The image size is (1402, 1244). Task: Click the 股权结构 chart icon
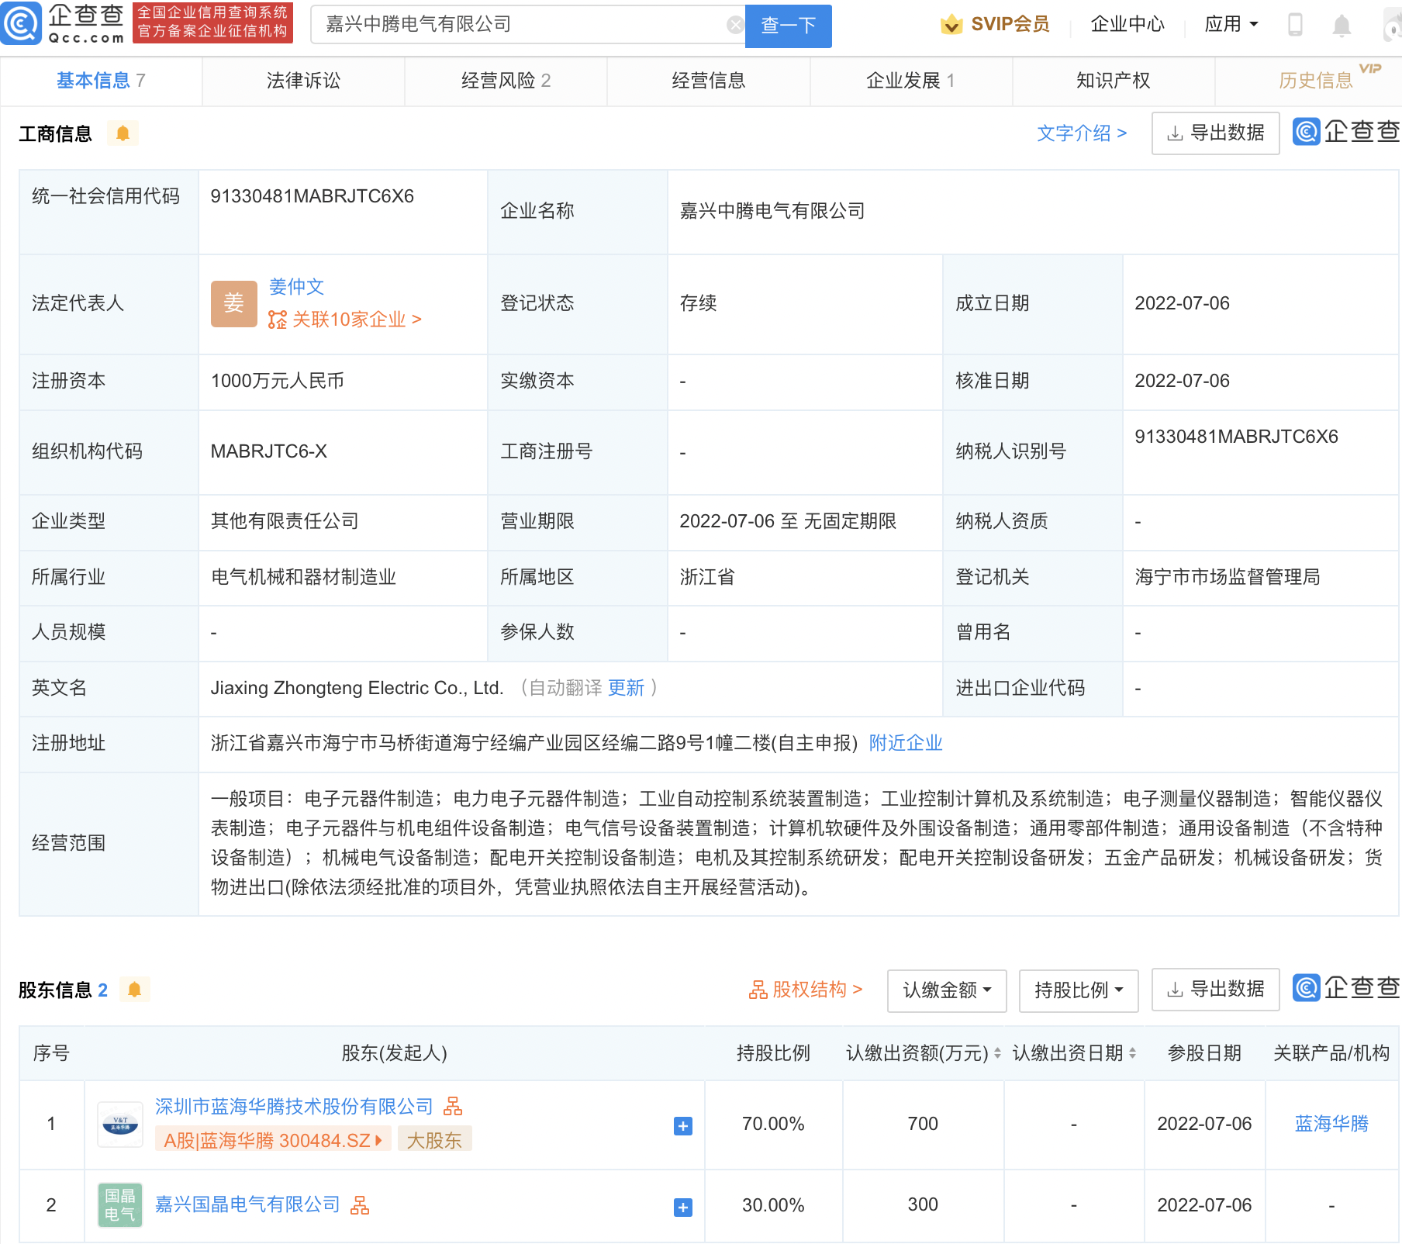click(758, 990)
